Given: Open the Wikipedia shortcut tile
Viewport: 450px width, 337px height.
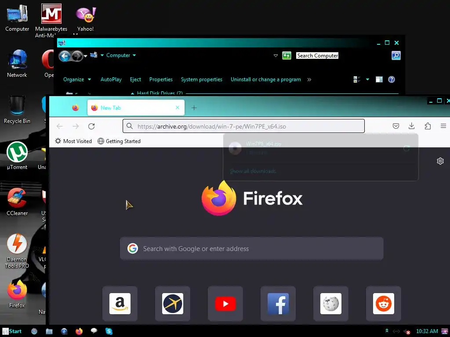Looking at the screenshot, I should point(331,304).
